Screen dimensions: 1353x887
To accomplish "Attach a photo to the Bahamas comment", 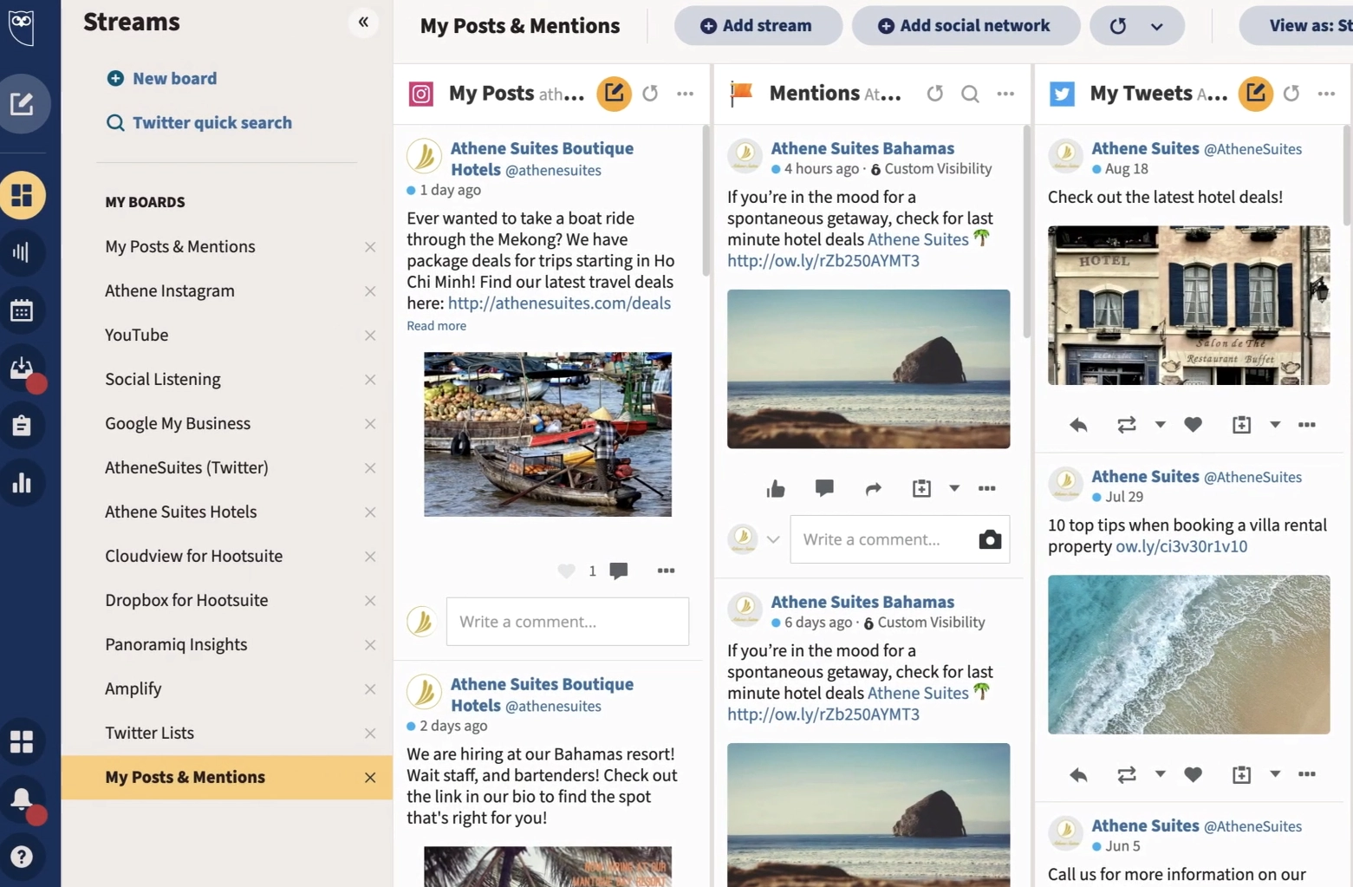I will pyautogui.click(x=990, y=539).
